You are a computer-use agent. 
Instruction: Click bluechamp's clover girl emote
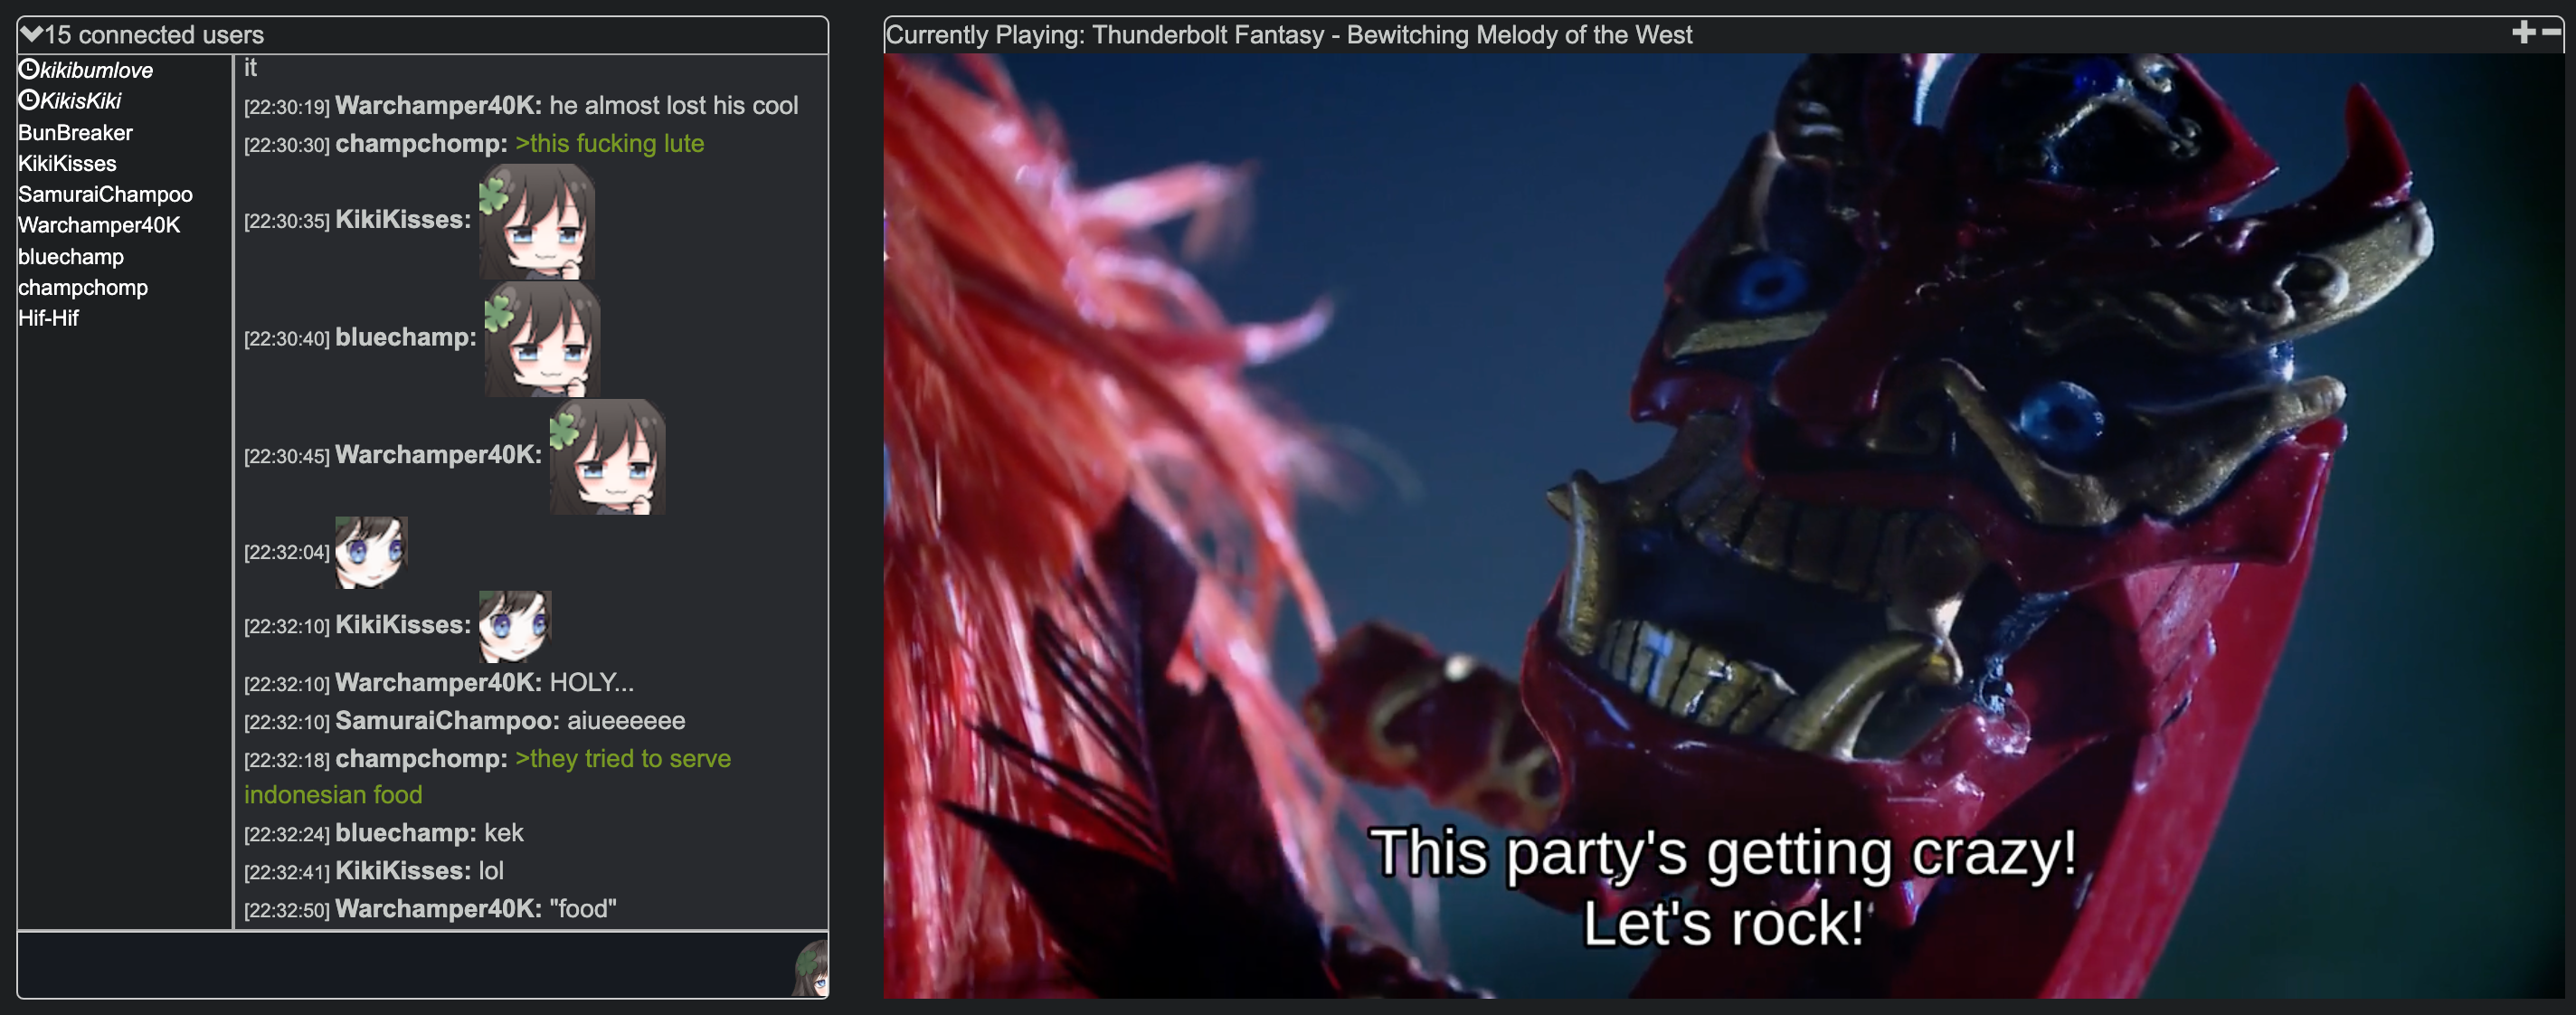point(542,339)
